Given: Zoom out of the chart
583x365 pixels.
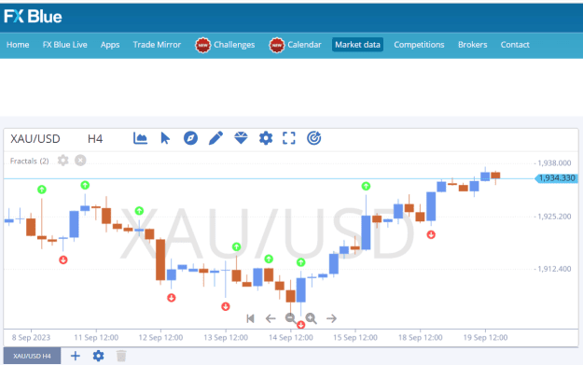Looking at the screenshot, I should (290, 318).
